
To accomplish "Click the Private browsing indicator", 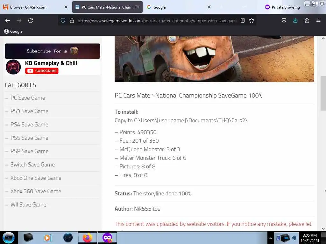I will tap(282, 7).
